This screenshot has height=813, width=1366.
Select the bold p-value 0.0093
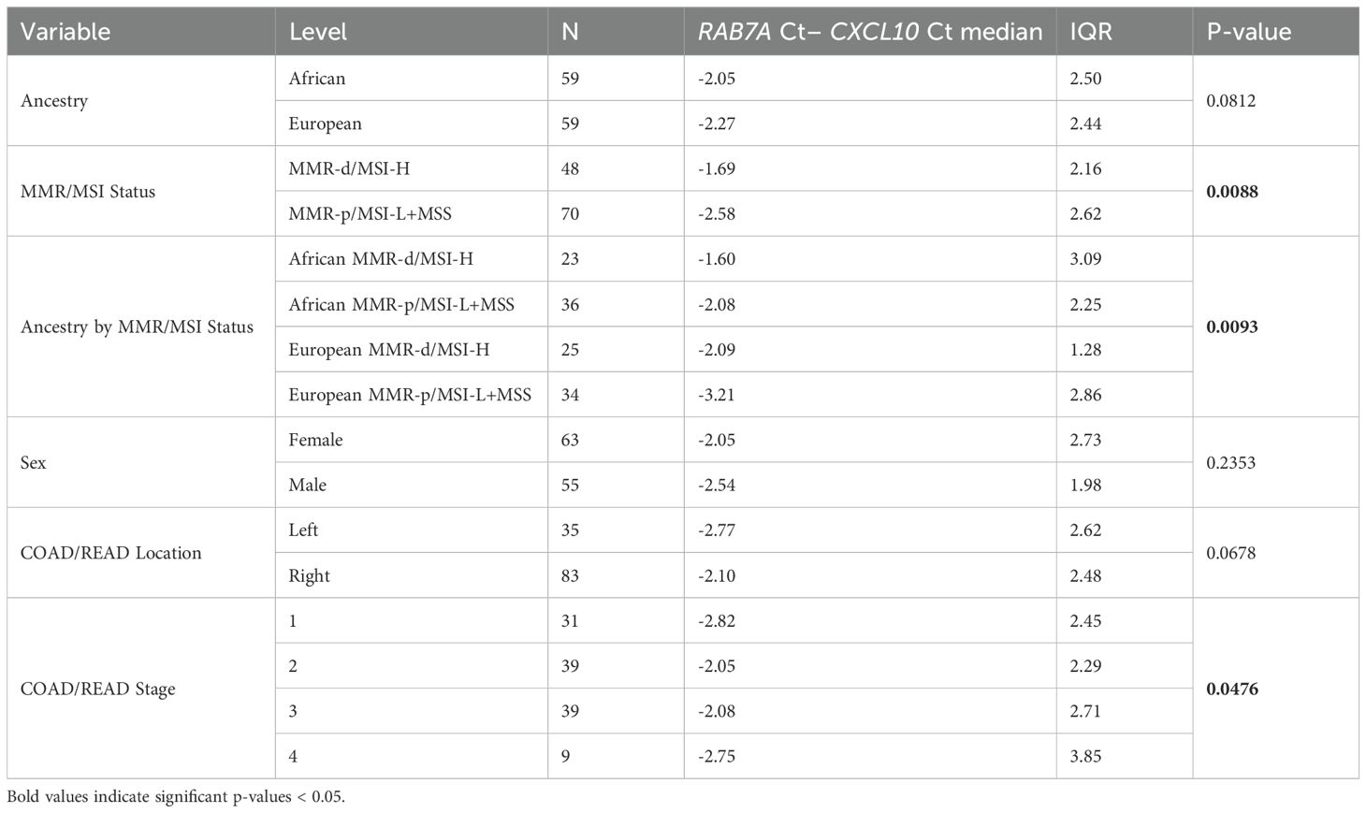(x=1232, y=327)
